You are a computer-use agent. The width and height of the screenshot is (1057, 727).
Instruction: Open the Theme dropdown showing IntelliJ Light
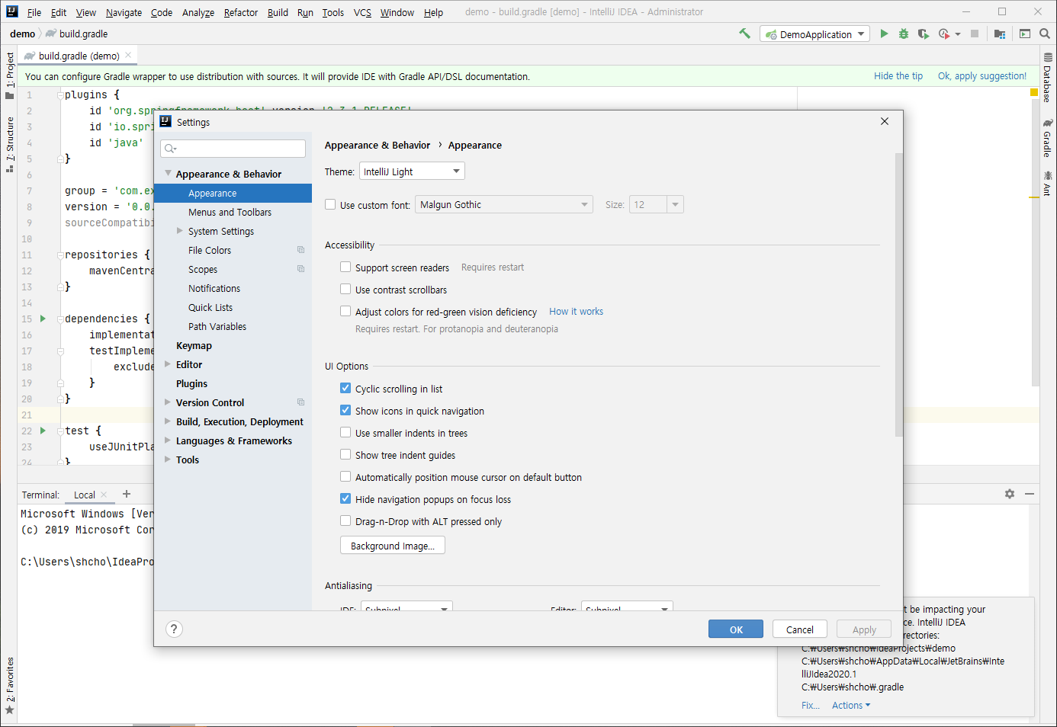[x=412, y=171]
